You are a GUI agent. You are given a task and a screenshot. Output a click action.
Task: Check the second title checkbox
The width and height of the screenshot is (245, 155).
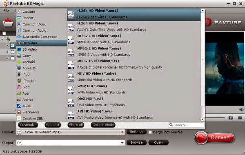pos(13,52)
